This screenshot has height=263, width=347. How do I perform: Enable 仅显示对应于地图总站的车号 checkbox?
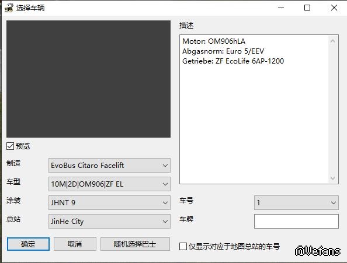(183, 246)
